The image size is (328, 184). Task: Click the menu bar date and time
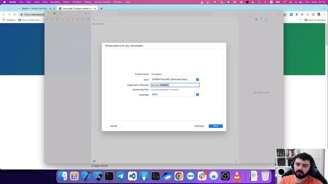coord(315,2)
